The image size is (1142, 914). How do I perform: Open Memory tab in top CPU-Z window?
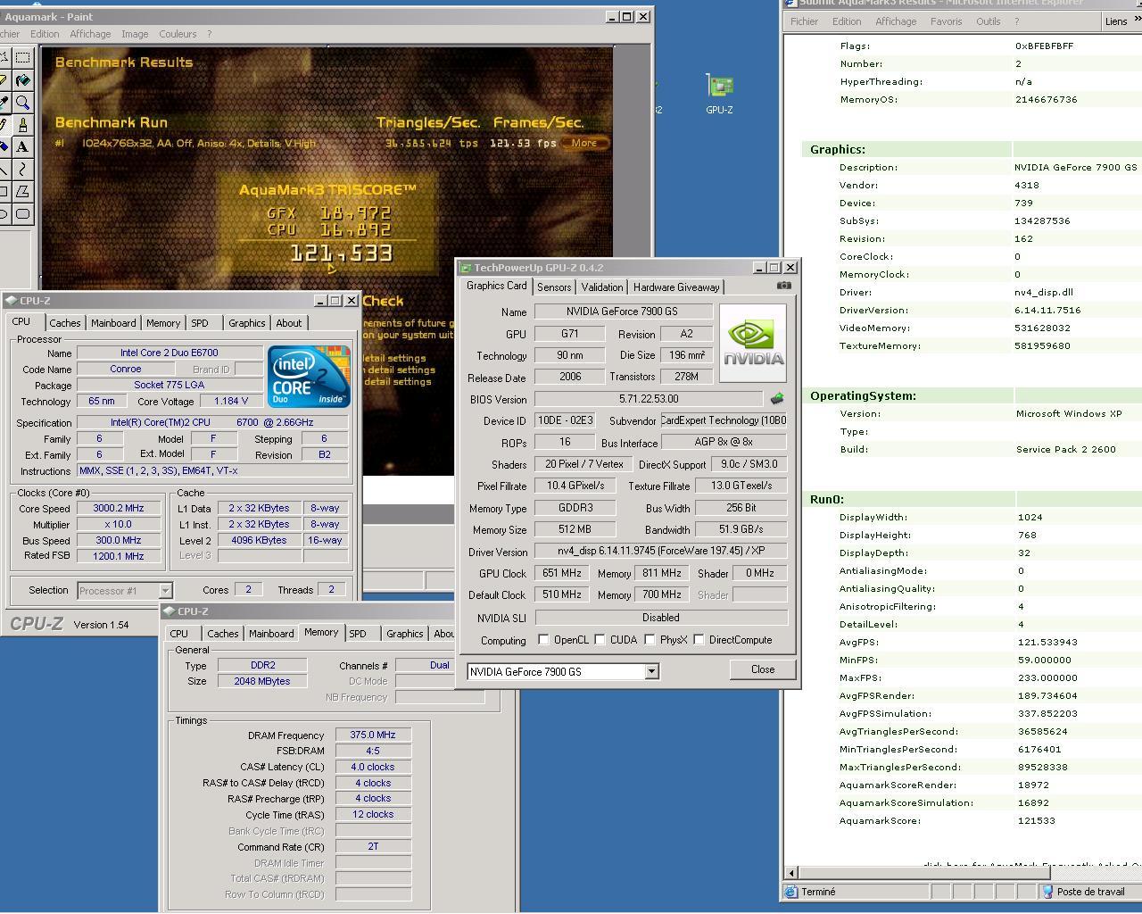tap(163, 323)
